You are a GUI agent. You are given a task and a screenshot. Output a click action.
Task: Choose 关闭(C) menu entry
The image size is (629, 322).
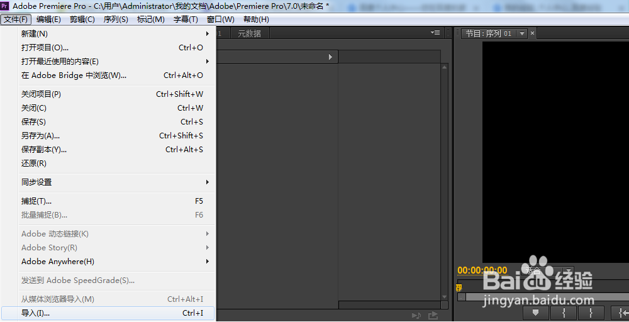[116, 108]
